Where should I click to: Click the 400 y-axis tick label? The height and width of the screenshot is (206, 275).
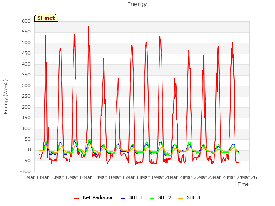click(26, 64)
